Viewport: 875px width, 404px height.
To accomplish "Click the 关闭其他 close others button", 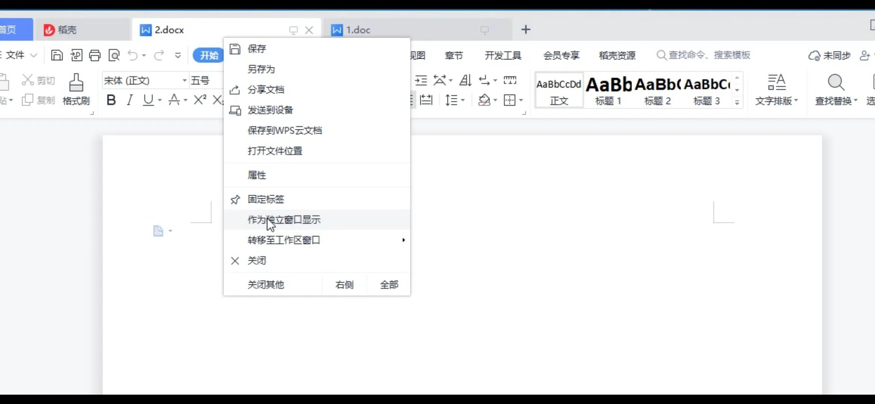I will (265, 284).
